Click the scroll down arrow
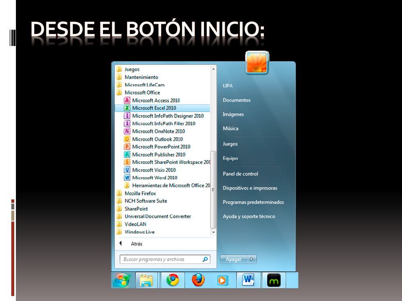Viewport: 402px width, 301px height. coord(213,232)
